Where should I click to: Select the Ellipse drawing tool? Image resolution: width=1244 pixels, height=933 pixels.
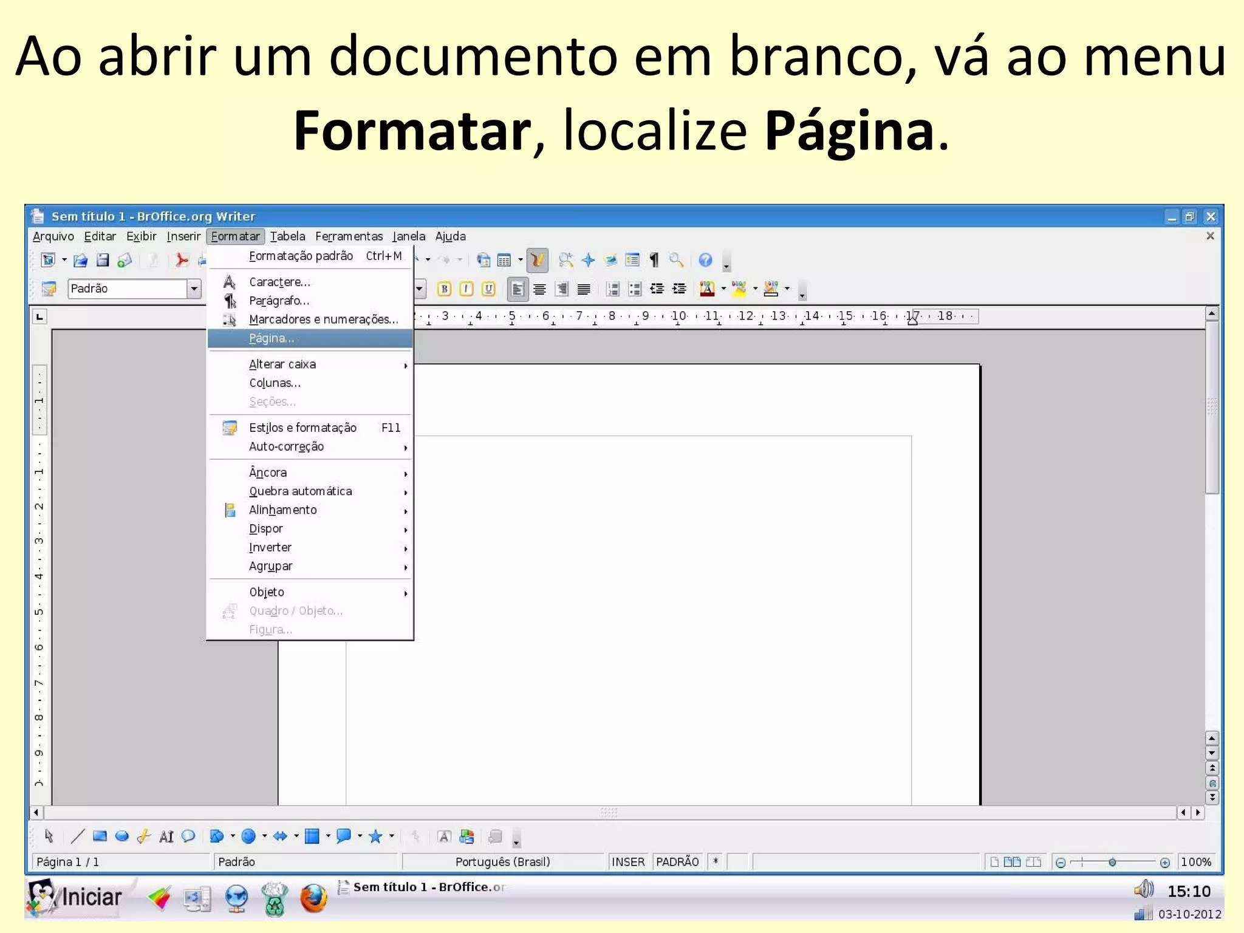click(x=122, y=836)
